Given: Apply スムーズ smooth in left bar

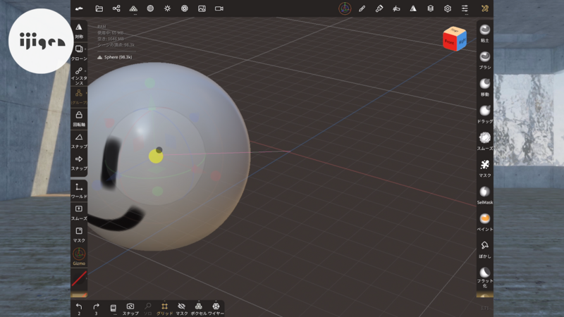Looking at the screenshot, I should (79, 213).
